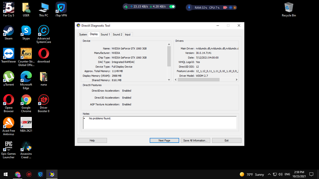Open the Far Cry 5 desktop shortcut
The height and width of the screenshot is (179, 319).
tap(8, 10)
